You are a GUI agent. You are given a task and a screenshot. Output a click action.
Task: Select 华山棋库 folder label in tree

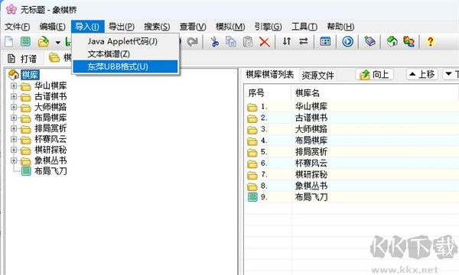pyautogui.click(x=50, y=86)
